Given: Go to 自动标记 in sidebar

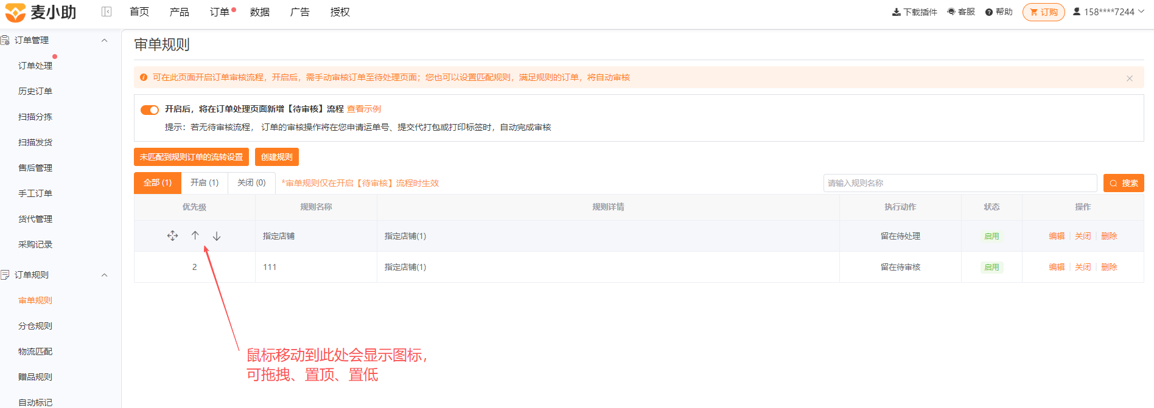Looking at the screenshot, I should [35, 403].
